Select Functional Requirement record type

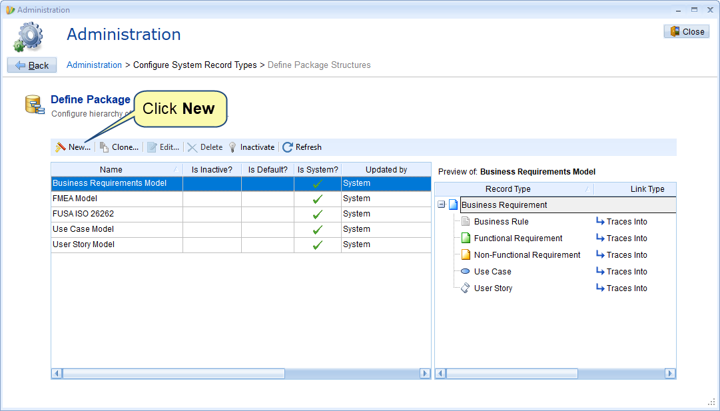click(x=518, y=238)
